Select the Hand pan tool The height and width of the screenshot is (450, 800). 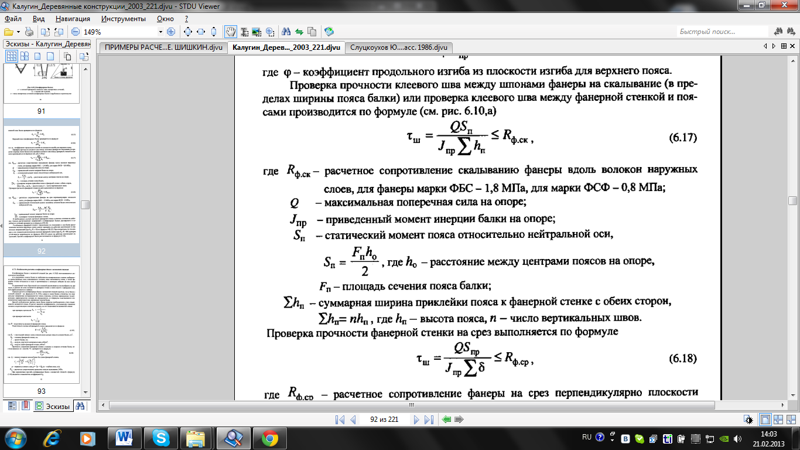(231, 32)
